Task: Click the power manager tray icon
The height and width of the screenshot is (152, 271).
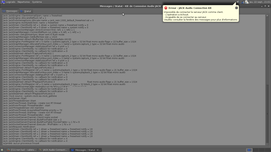Action: (247, 2)
